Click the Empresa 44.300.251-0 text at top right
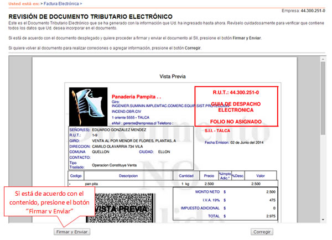The height and width of the screenshot is (240, 332). tap(303, 11)
